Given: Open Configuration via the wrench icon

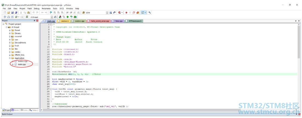Looking at the screenshot, I should click(149, 13).
